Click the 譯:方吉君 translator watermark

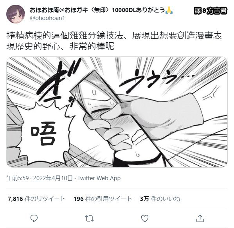pos(211,11)
